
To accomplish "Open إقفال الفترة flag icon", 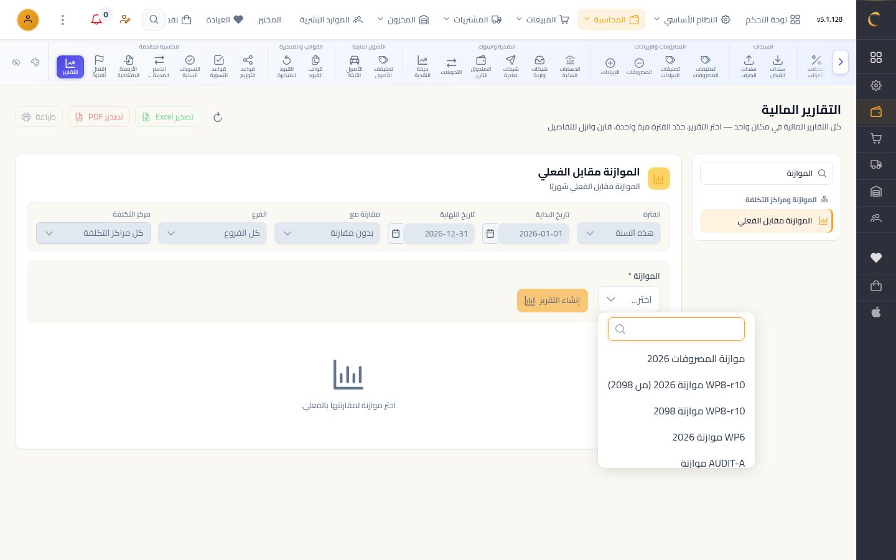I will [x=99, y=60].
